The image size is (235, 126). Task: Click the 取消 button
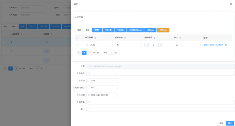(x=221, y=123)
